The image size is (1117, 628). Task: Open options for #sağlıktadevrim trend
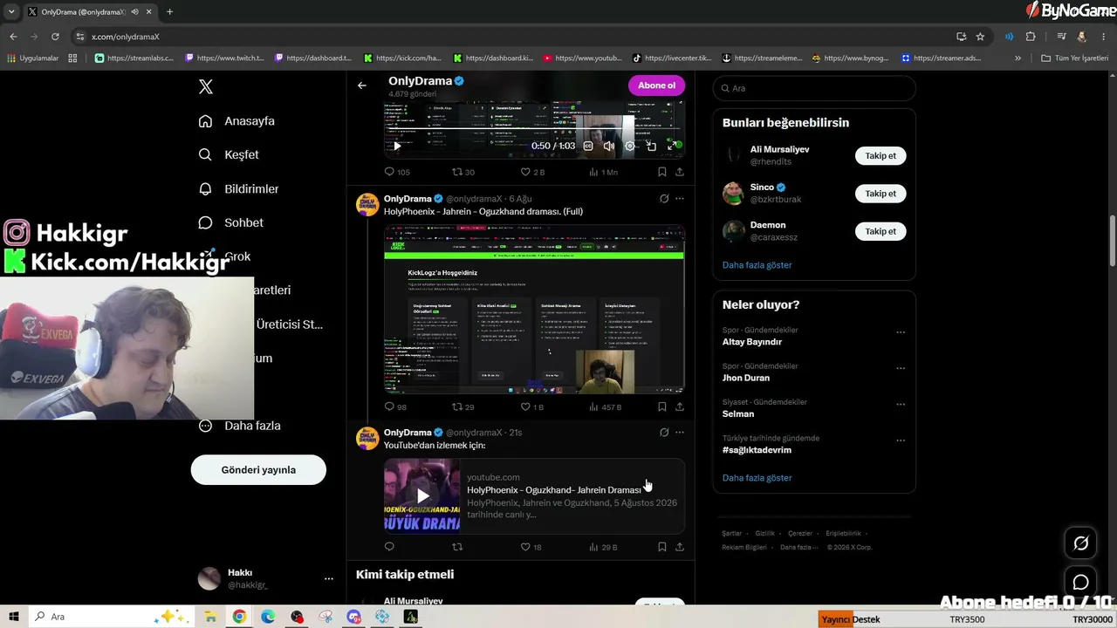coord(901,440)
